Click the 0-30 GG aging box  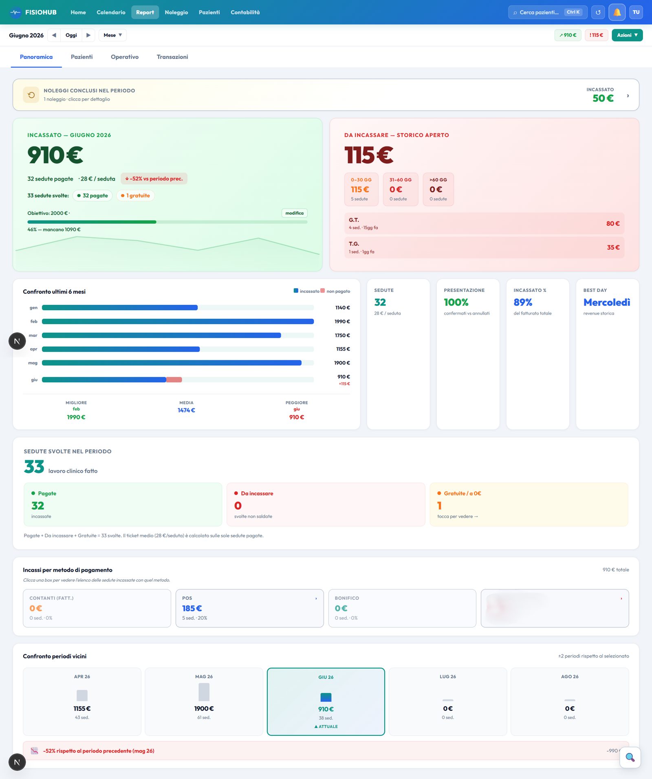pyautogui.click(x=361, y=190)
